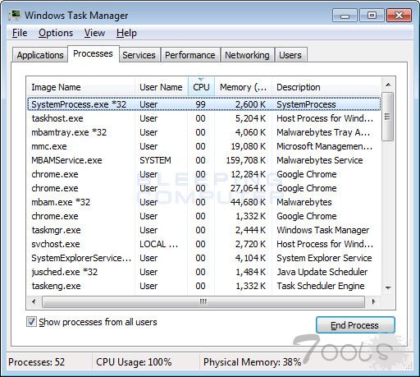420x377 pixels.
Task: Click the End Process button
Action: [355, 325]
